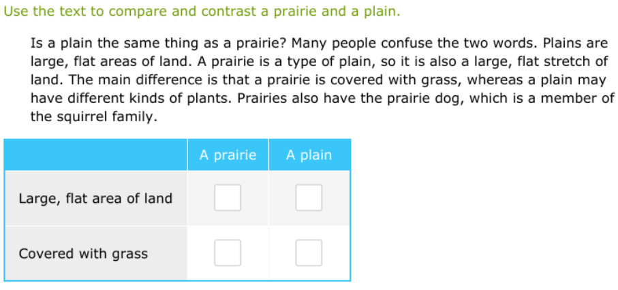618x290 pixels.
Task: Click the "A prairie" column header
Action: click(x=228, y=155)
